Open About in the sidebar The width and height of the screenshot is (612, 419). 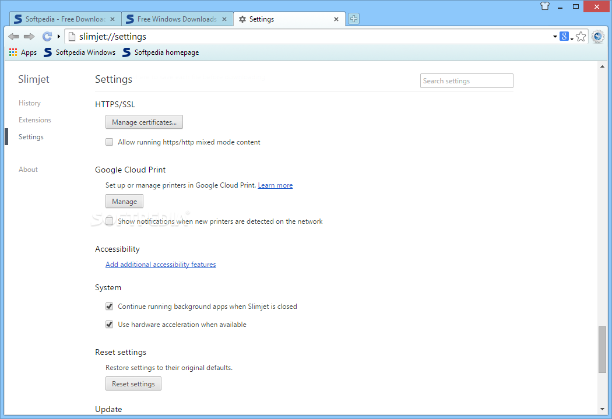(x=28, y=170)
